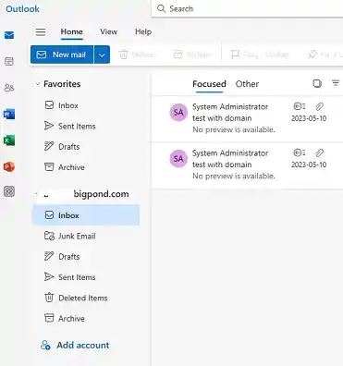Launch Word from the app rail
The height and width of the screenshot is (366, 343).
click(x=9, y=115)
